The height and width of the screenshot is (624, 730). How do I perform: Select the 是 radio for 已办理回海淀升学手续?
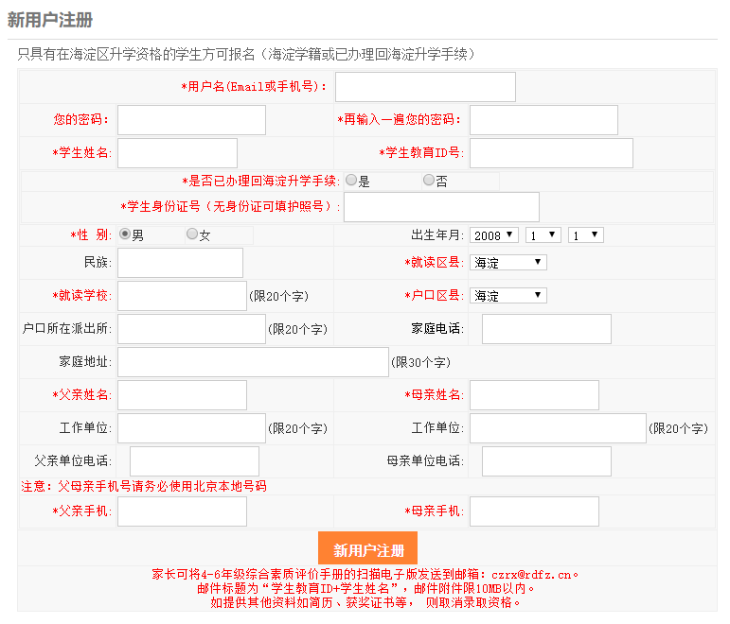pyautogui.click(x=351, y=180)
